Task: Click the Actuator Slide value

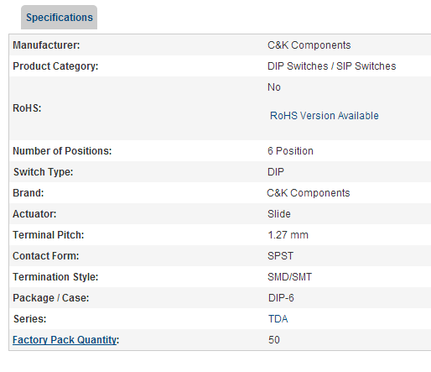Action: point(279,214)
